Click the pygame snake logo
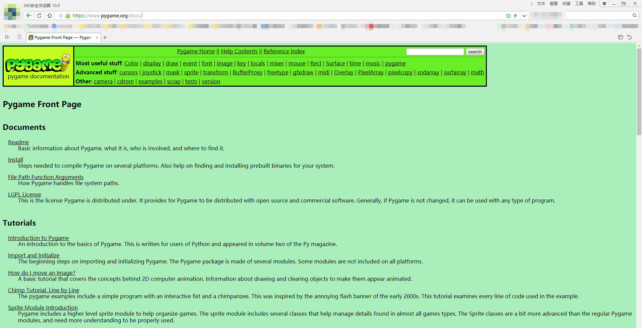The width and height of the screenshot is (642, 328). pyautogui.click(x=38, y=63)
